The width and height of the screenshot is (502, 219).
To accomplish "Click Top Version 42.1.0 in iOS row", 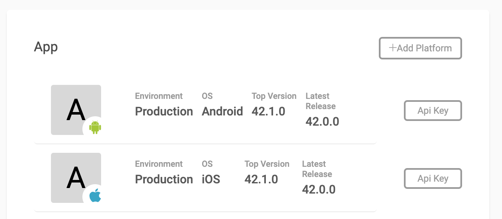I will pyautogui.click(x=261, y=179).
